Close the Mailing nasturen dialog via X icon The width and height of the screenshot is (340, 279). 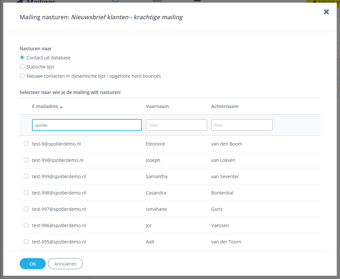click(x=326, y=12)
